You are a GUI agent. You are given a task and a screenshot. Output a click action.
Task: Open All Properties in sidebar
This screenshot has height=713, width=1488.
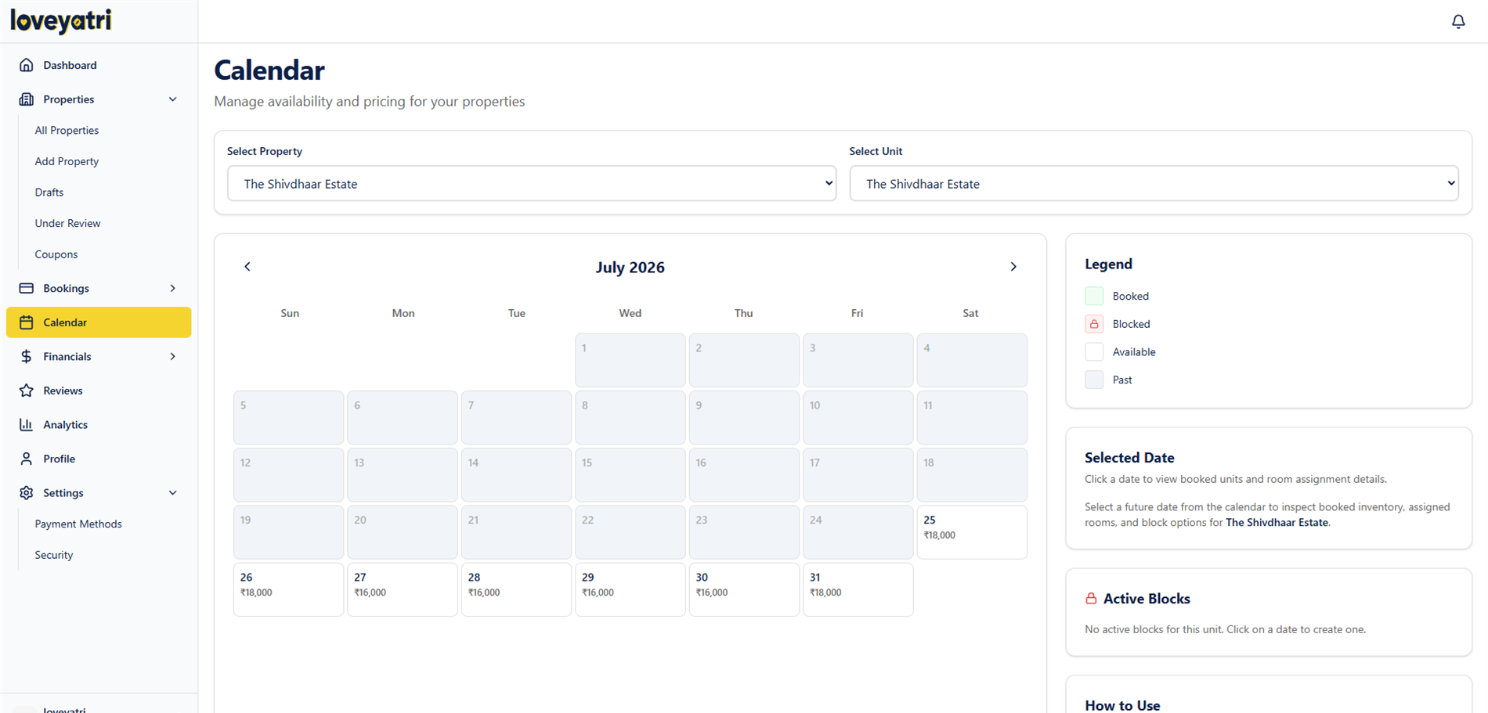(67, 131)
